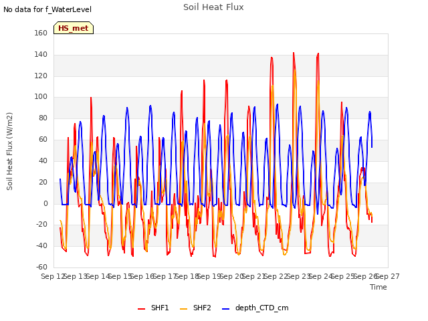Click the y-axis tick value 140

[x=41, y=54]
